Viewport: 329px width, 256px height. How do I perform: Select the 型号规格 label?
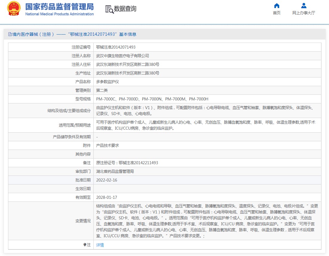[83, 99]
